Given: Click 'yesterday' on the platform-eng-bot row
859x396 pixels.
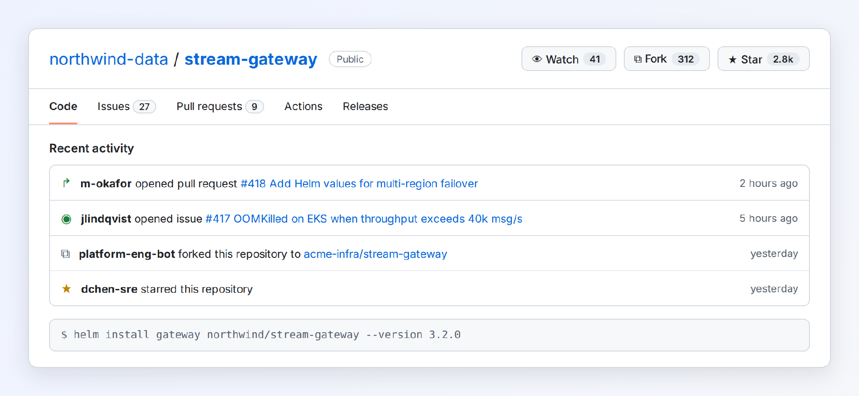Looking at the screenshot, I should tap(774, 254).
